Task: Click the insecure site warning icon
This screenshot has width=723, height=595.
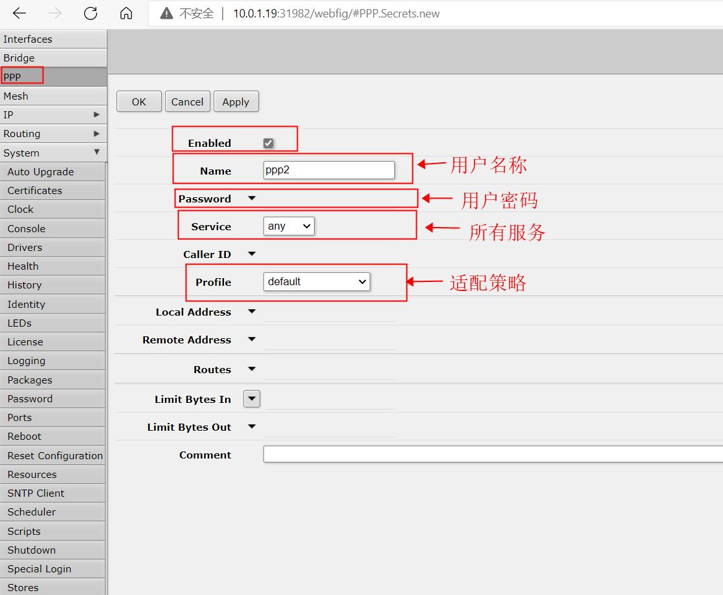Action: [x=167, y=14]
